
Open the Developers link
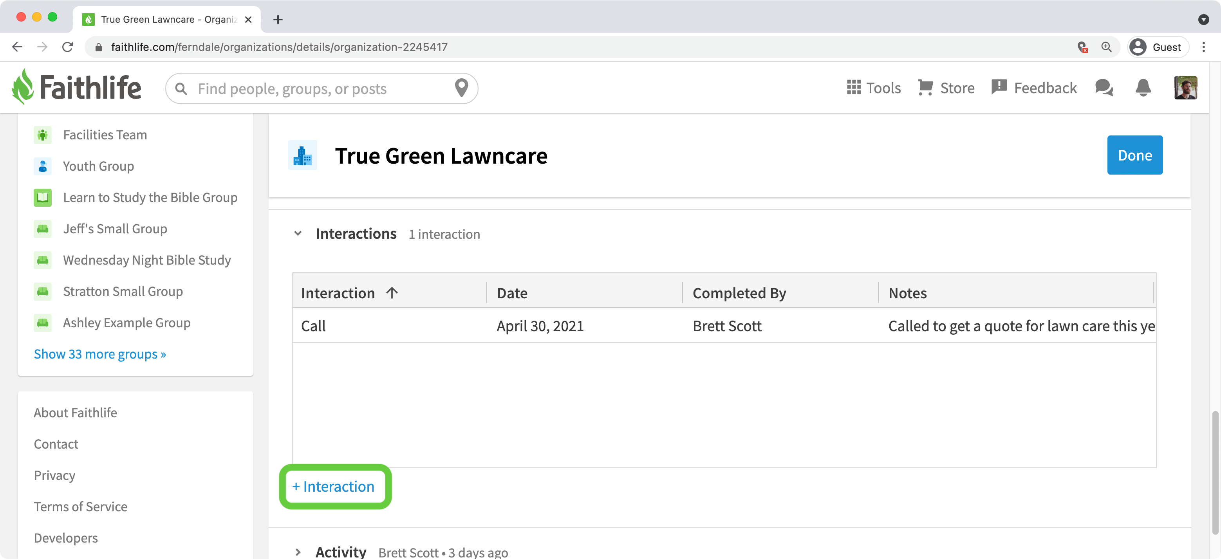click(66, 538)
